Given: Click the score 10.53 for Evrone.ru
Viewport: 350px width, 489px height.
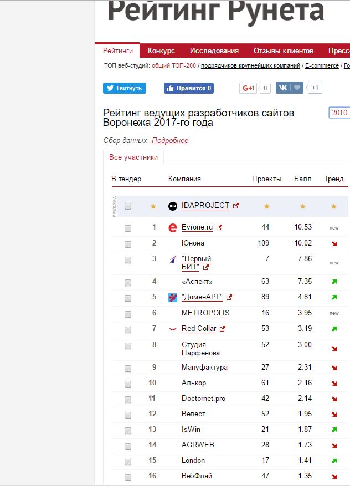Looking at the screenshot, I should 303,227.
